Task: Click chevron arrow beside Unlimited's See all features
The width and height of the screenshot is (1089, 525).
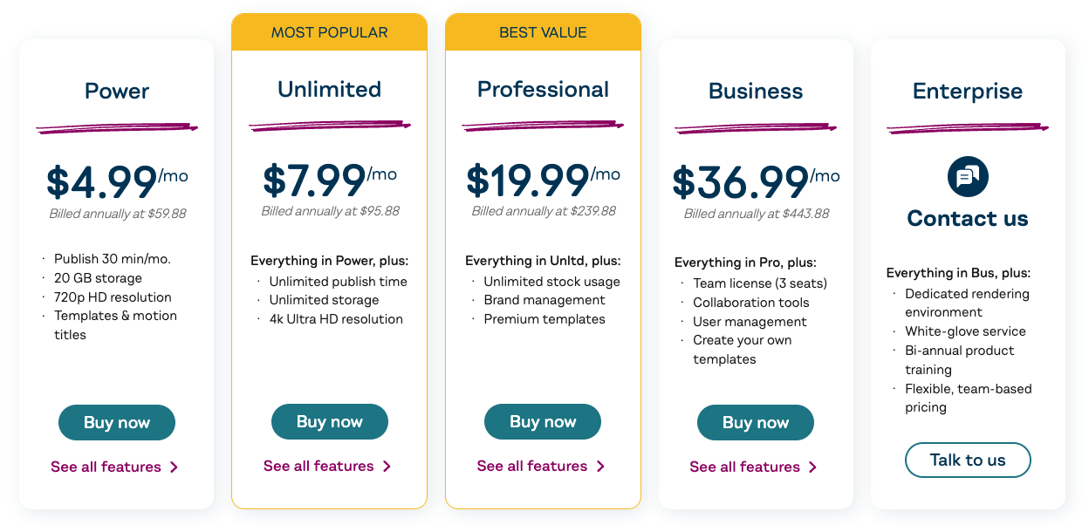Action: pos(387,467)
